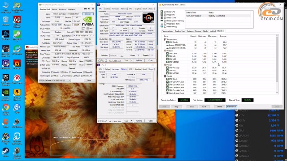Click the AIDA64 statistics vertical scrollbar
The height and width of the screenshot is (161, 287).
tap(277, 64)
